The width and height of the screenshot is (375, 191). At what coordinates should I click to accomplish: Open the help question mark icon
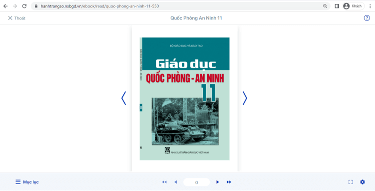367,18
